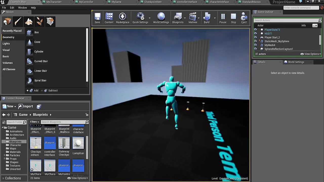
Task: Select the Volumes category in Modes
Action: click(x=8, y=63)
